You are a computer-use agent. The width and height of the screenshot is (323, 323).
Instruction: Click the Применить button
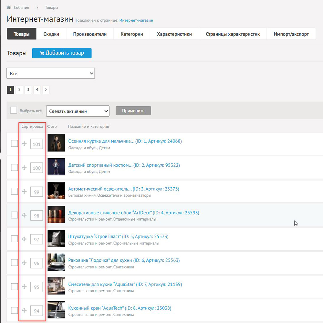point(133,111)
